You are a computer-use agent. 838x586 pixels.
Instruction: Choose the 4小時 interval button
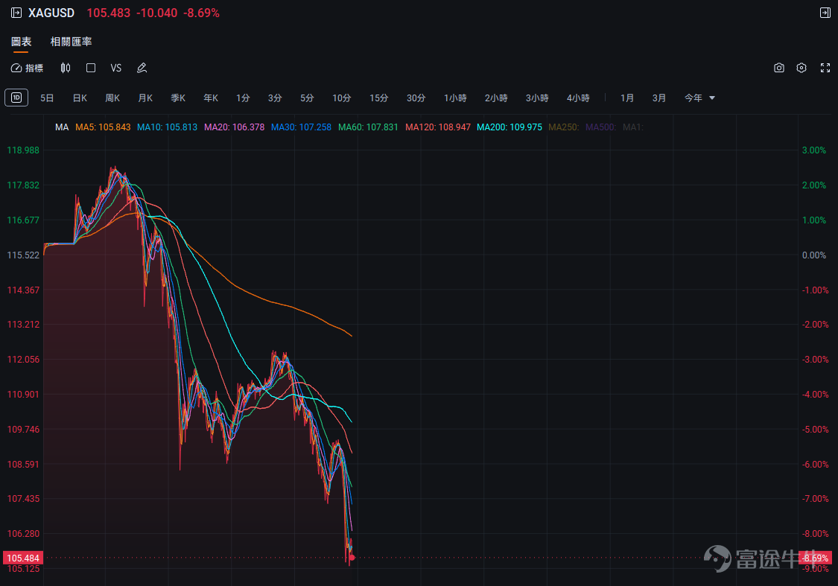578,98
